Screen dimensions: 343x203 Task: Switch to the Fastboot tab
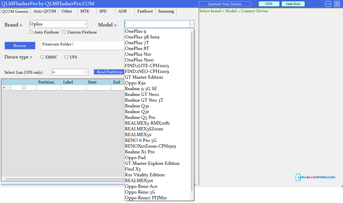[x=145, y=11]
